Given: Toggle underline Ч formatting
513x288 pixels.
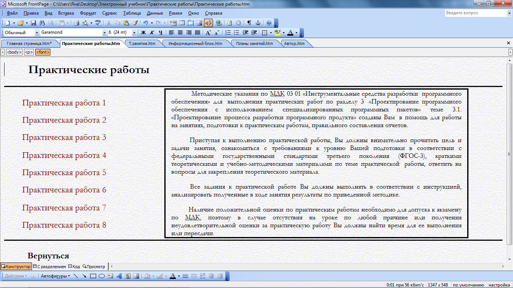Looking at the screenshot, I should coord(161,33).
